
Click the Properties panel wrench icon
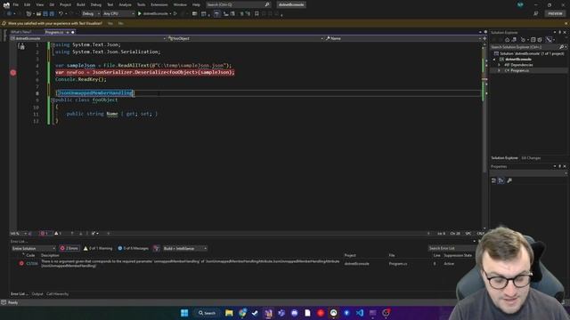click(509, 180)
